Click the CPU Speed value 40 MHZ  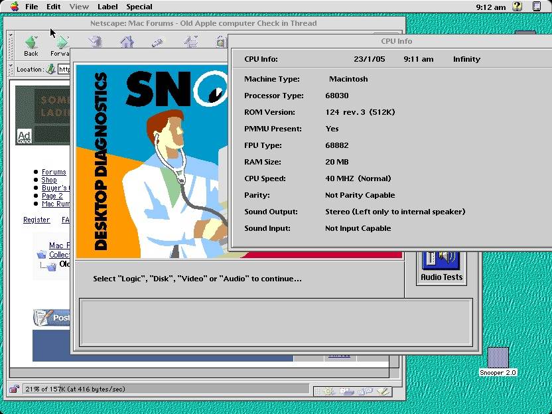[358, 178]
